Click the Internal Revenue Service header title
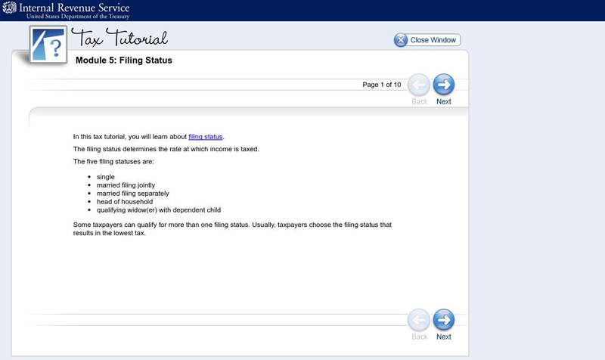Image resolution: width=605 pixels, height=360 pixels. (x=74, y=8)
